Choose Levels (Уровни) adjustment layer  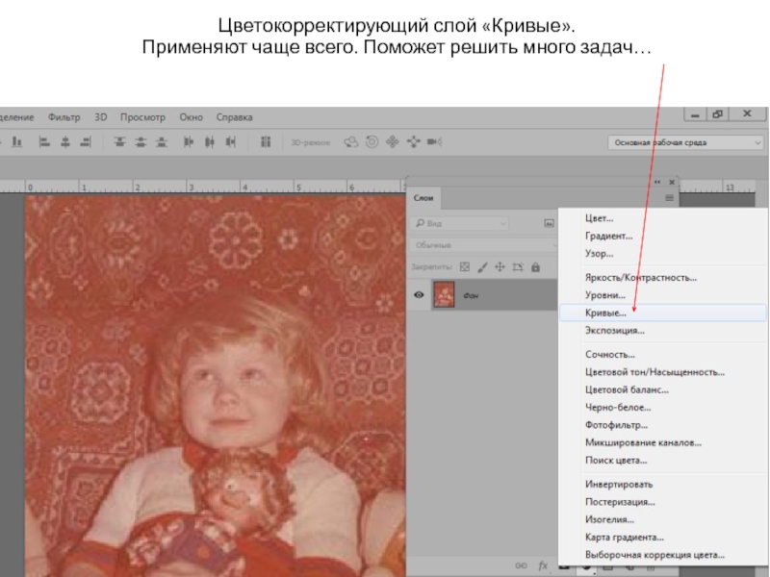604,295
